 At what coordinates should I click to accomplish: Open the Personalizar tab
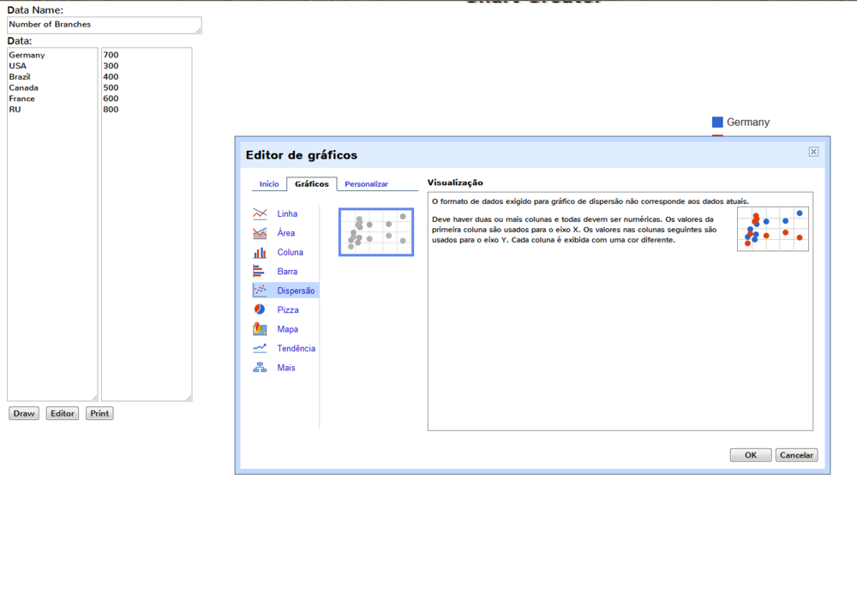click(x=366, y=184)
